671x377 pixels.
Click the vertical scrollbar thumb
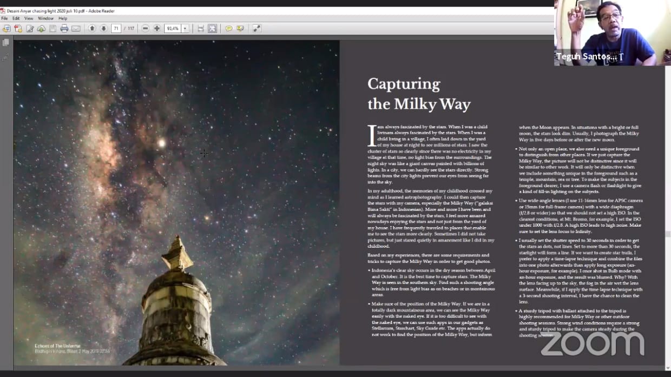668,234
